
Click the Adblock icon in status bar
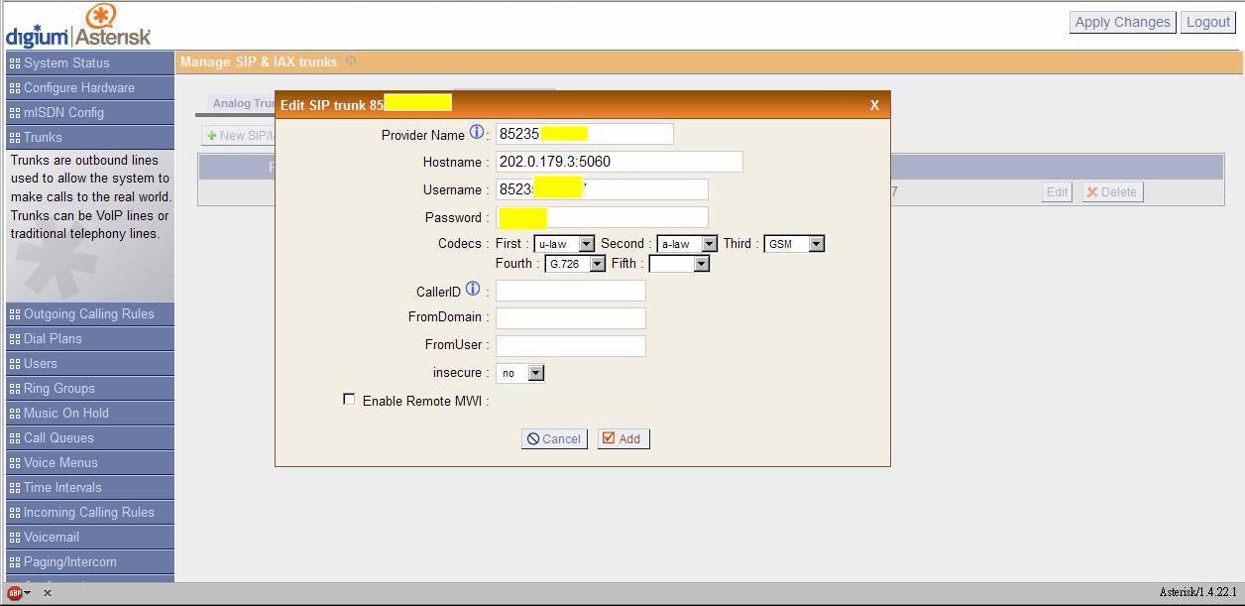tap(16, 592)
